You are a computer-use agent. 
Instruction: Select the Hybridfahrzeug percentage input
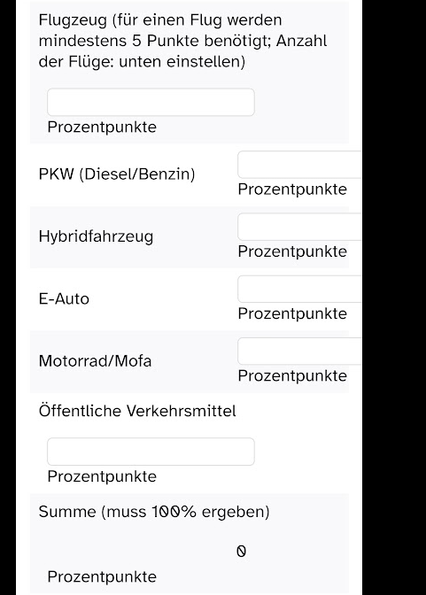(299, 227)
